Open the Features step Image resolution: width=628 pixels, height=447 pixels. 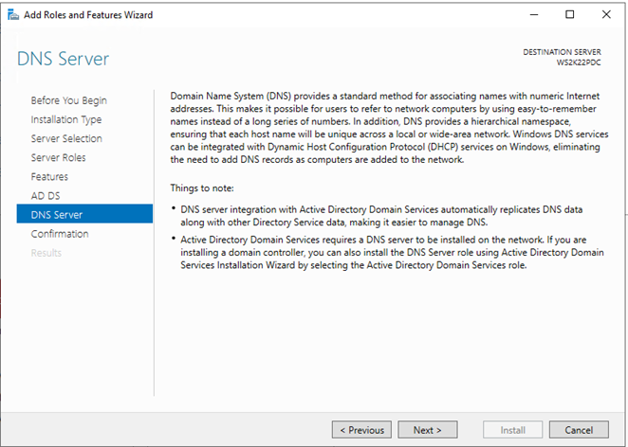tap(49, 177)
